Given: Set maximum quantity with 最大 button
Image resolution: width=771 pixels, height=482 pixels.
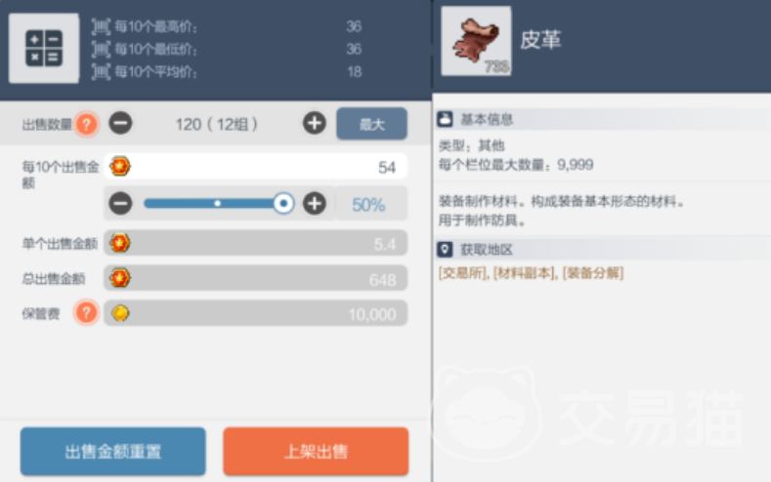Looking at the screenshot, I should (371, 124).
